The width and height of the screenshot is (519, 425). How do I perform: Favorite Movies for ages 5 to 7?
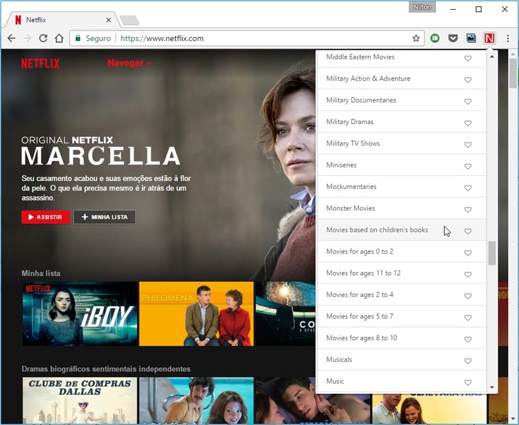pos(468,318)
